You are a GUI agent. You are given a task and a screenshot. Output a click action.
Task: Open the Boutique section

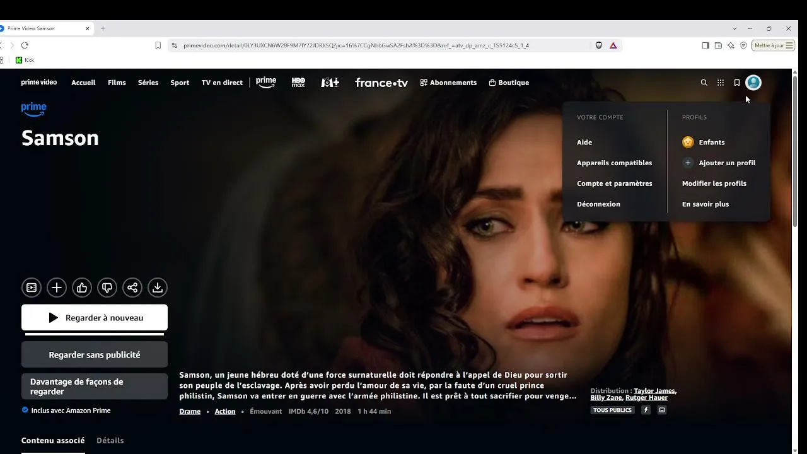[x=509, y=83]
